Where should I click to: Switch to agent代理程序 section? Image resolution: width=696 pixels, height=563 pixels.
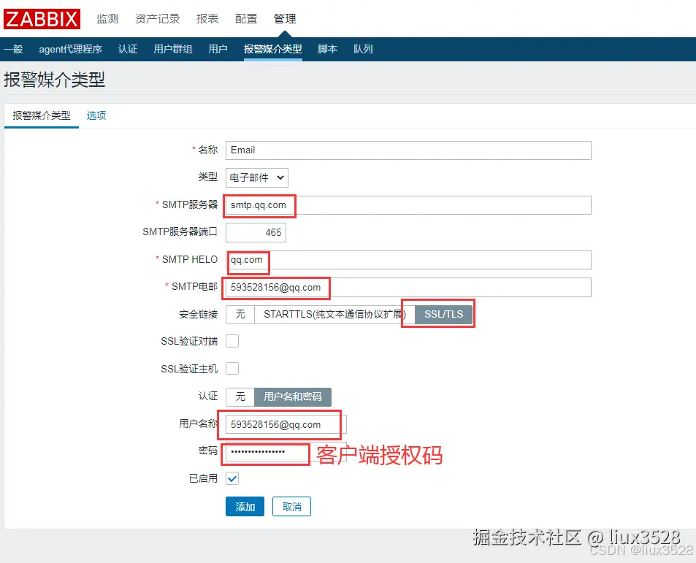click(70, 50)
